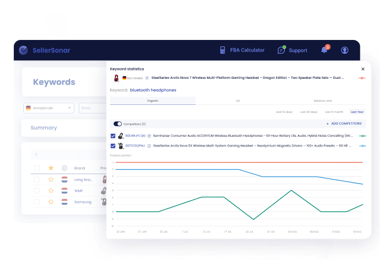This screenshot has height=270, width=380.
Task: Select the Last 30 days range
Action: tap(309, 112)
